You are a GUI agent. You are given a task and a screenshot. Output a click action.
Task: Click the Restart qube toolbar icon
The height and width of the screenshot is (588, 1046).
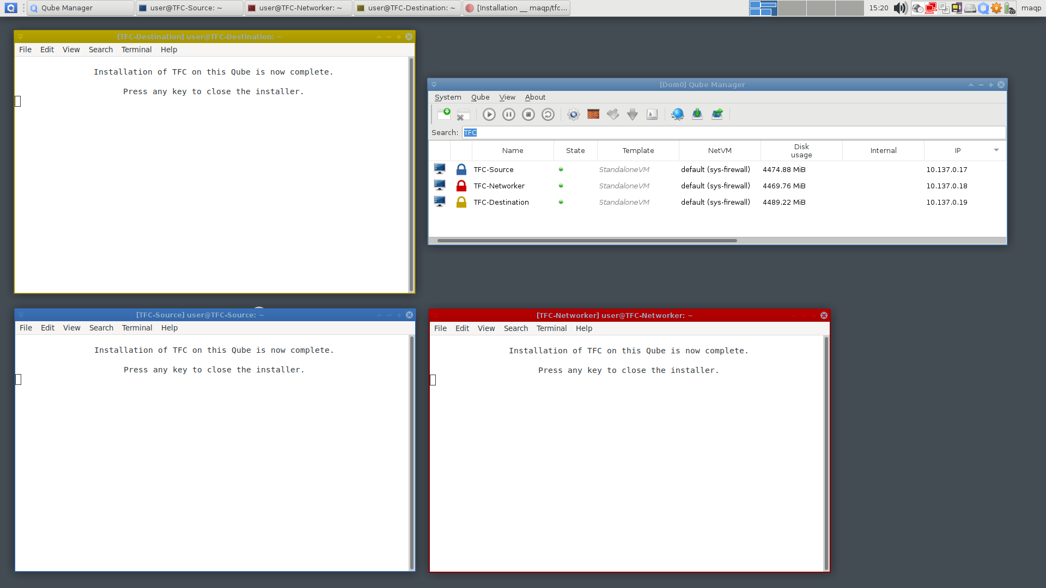click(548, 114)
